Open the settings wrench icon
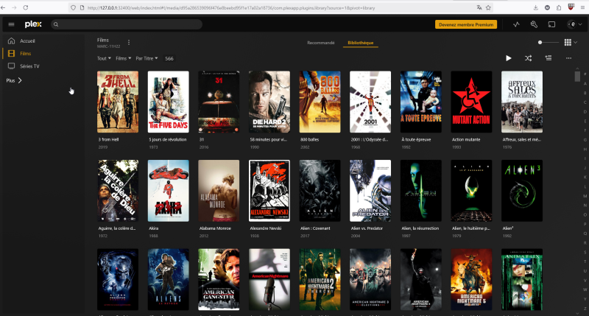589x316 pixels. (534, 24)
